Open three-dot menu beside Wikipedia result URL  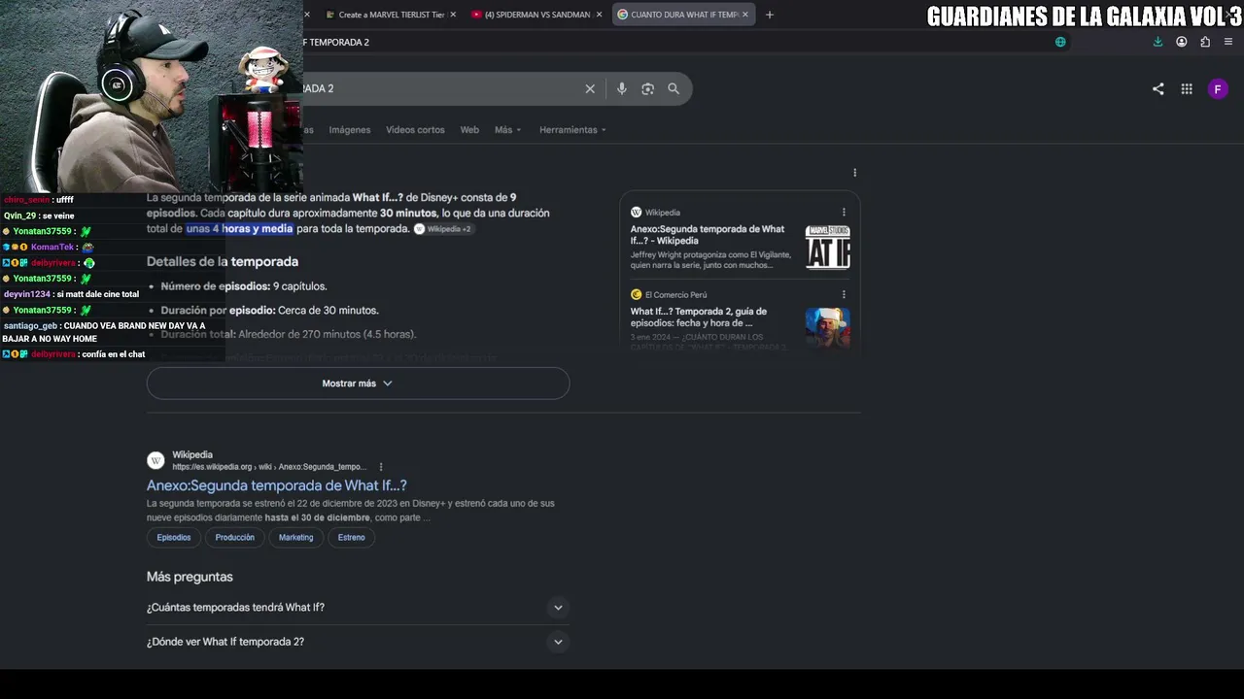pos(381,467)
